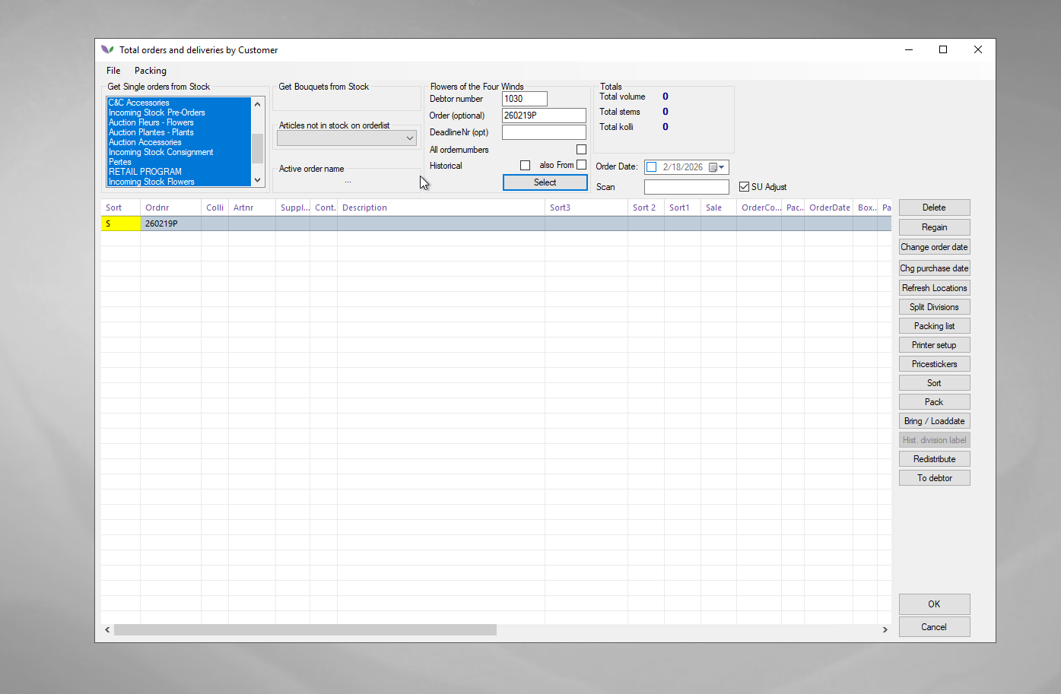Click the grid's scroll-right arrow
Screen dimensions: 1061x694
pyautogui.click(x=885, y=629)
